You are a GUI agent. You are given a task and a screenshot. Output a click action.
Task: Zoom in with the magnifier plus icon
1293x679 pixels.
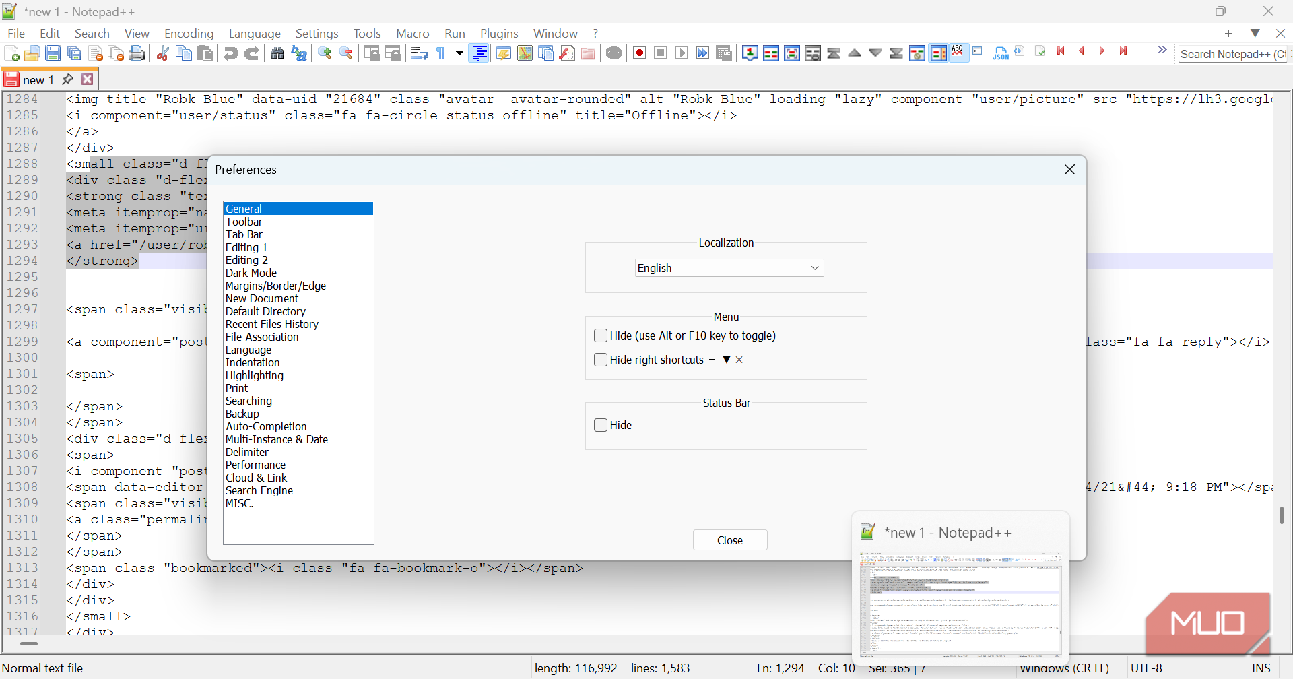[325, 54]
